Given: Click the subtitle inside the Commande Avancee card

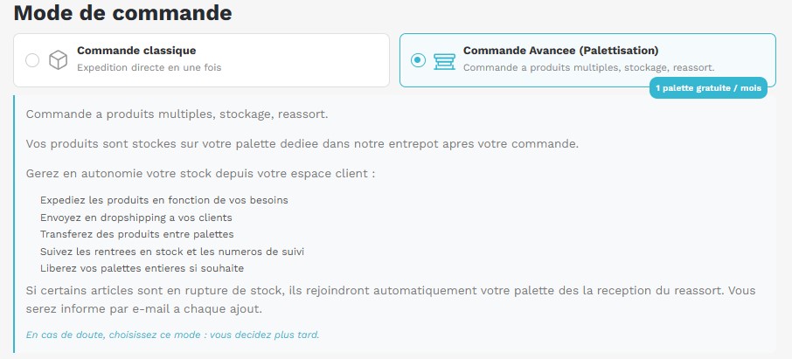Looking at the screenshot, I should pyautogui.click(x=588, y=67).
